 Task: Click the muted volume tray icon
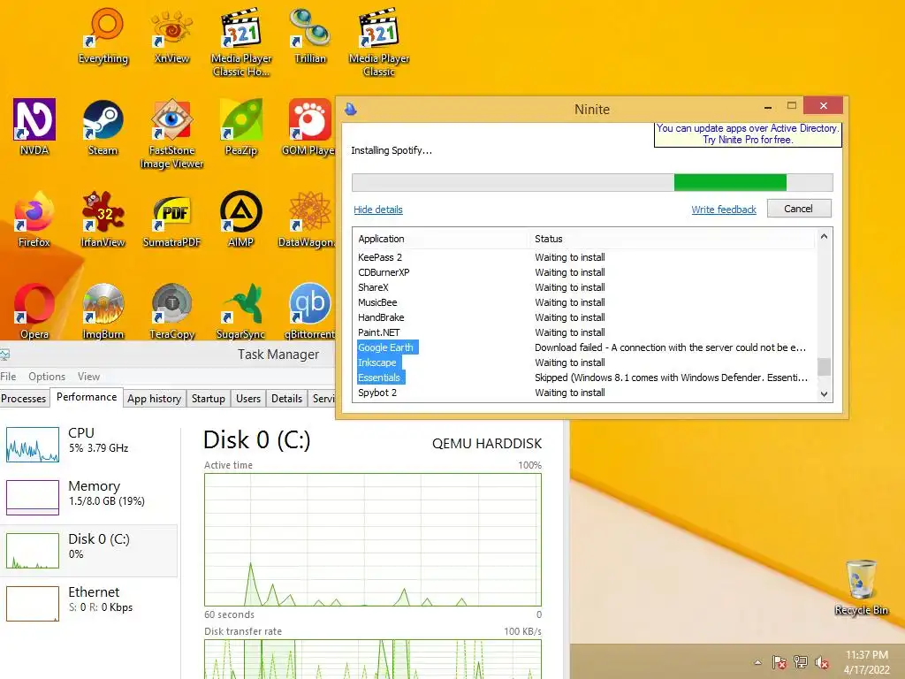pos(821,662)
